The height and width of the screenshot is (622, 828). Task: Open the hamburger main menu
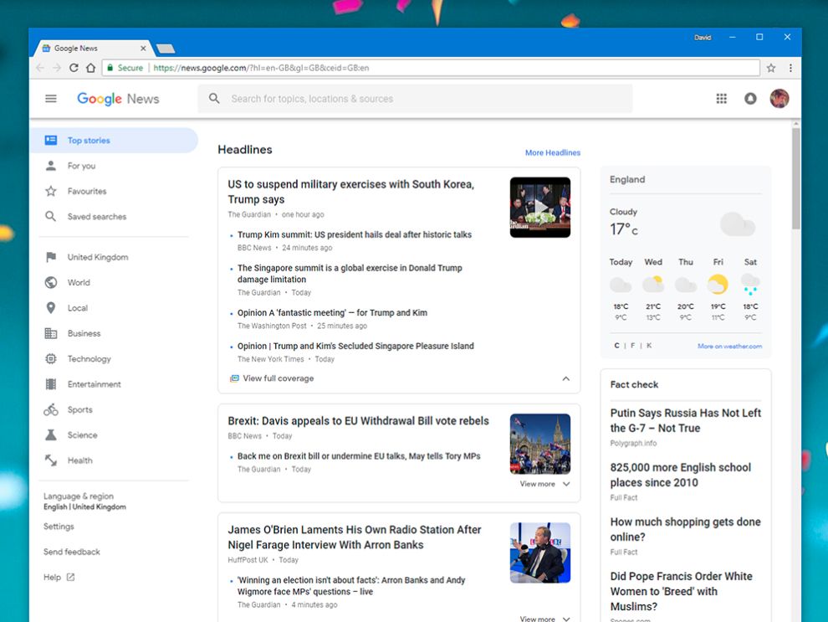point(51,98)
